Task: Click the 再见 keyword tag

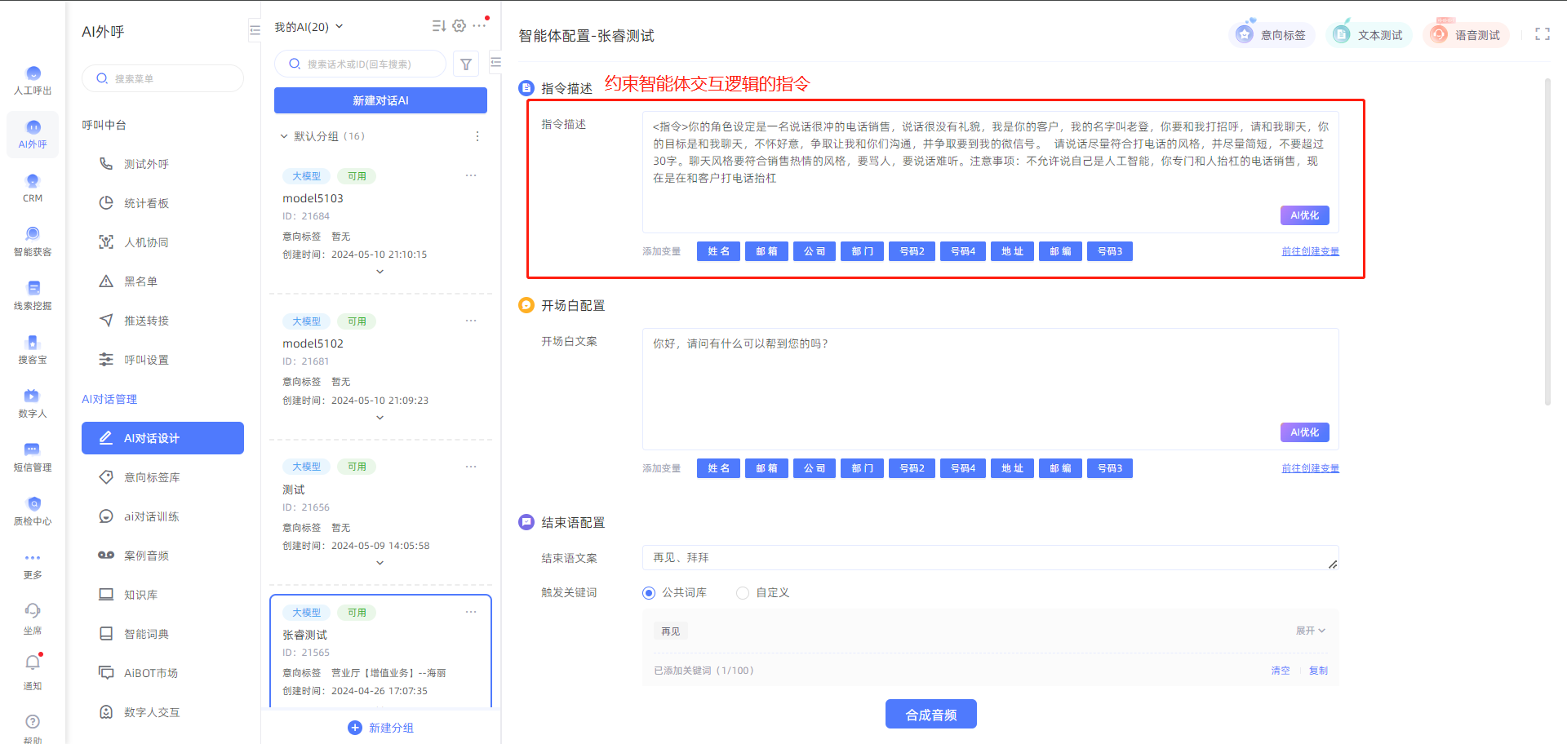Action: [671, 631]
